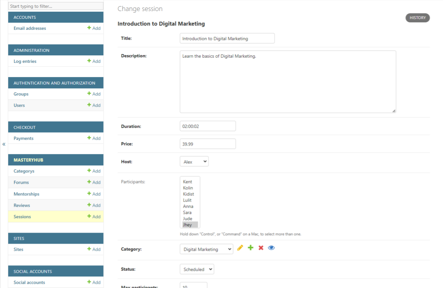Select participant Lulit

click(190, 200)
